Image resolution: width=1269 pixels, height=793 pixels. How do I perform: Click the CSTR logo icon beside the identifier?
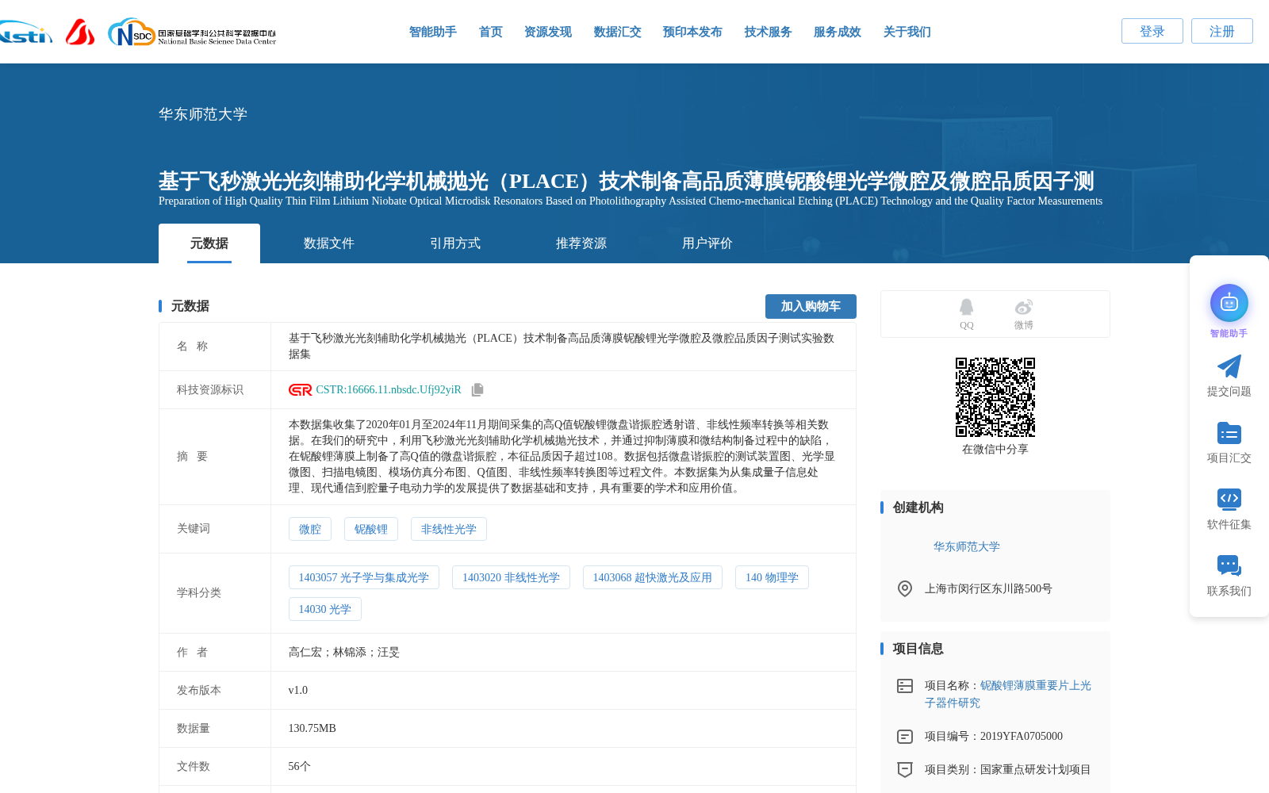click(x=301, y=389)
